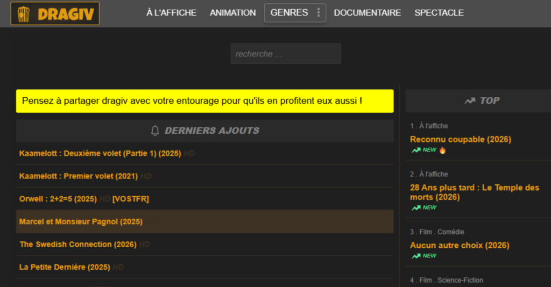551x287 pixels.
Task: Go to the ANIMATION section
Action: tap(232, 13)
